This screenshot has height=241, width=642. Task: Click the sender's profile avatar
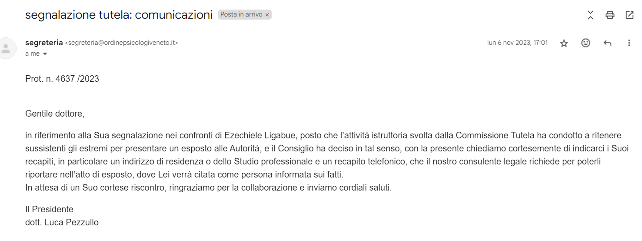(x=6, y=48)
